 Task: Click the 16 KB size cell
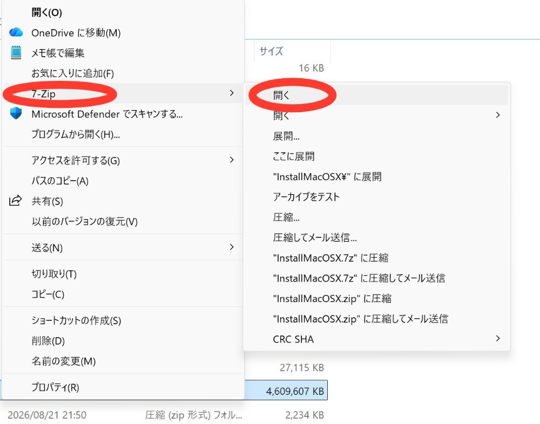[312, 68]
